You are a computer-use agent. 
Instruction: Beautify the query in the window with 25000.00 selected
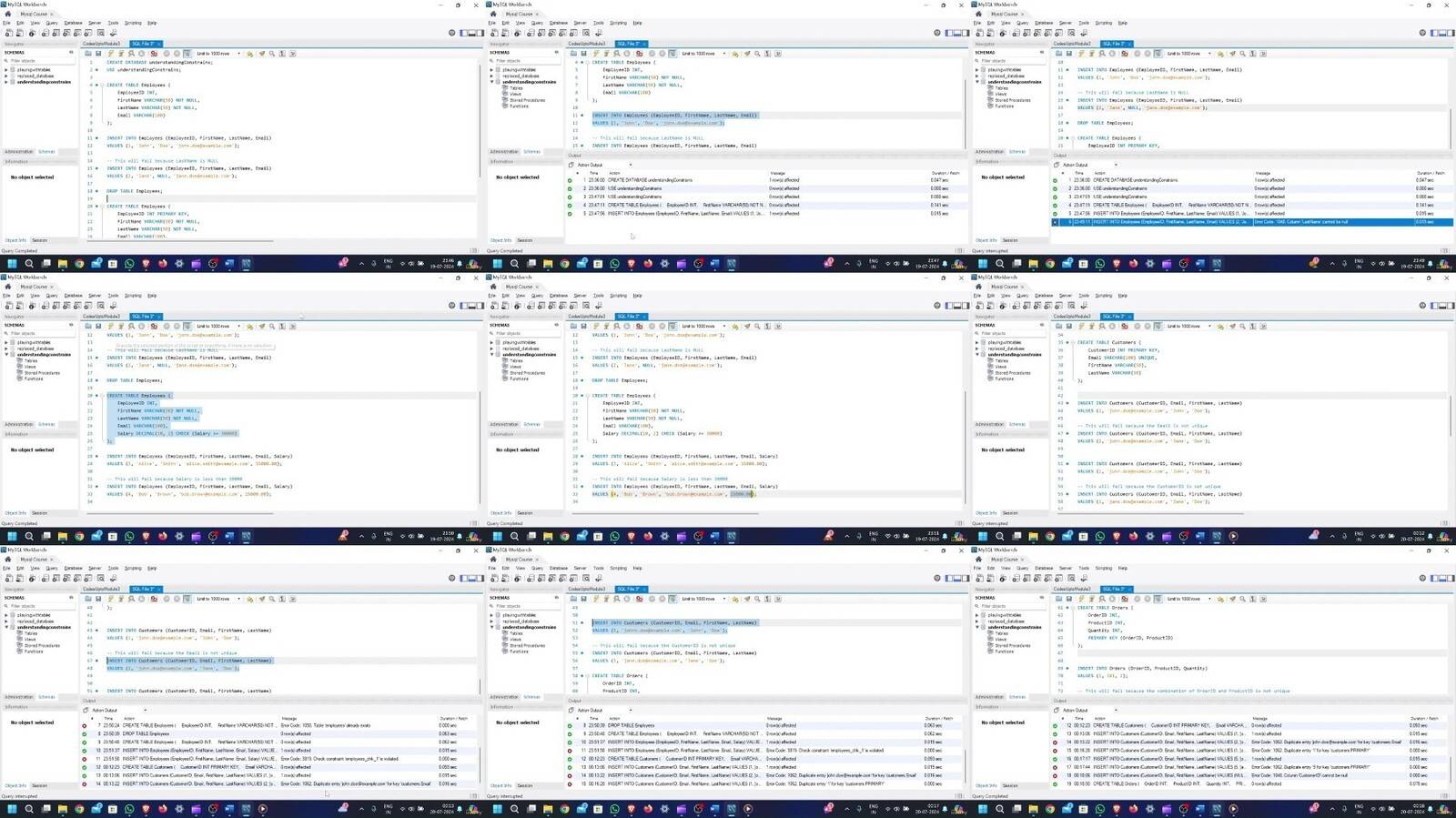(x=746, y=326)
